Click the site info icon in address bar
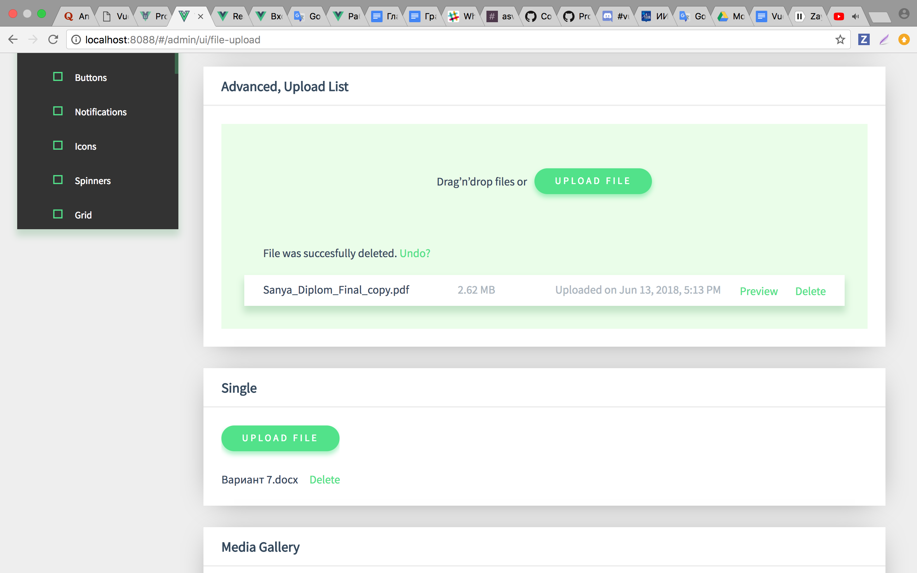Viewport: 917px width, 573px height. pos(76,40)
